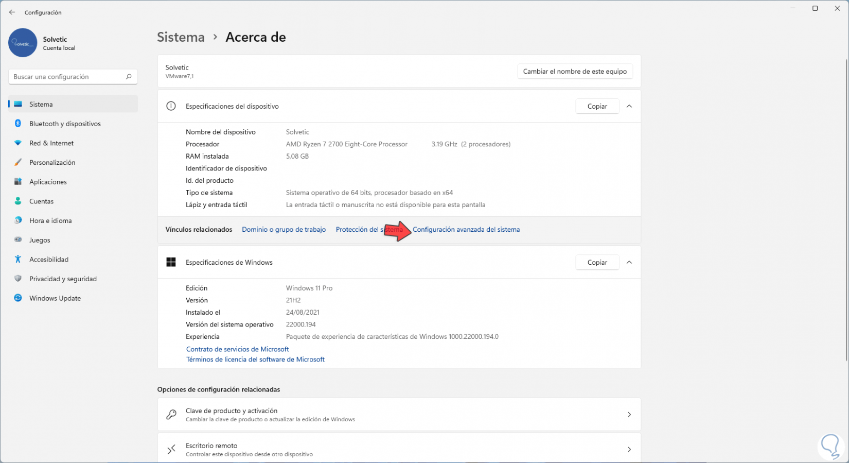Click the info icon by Especificaciones del dispositivo

171,106
